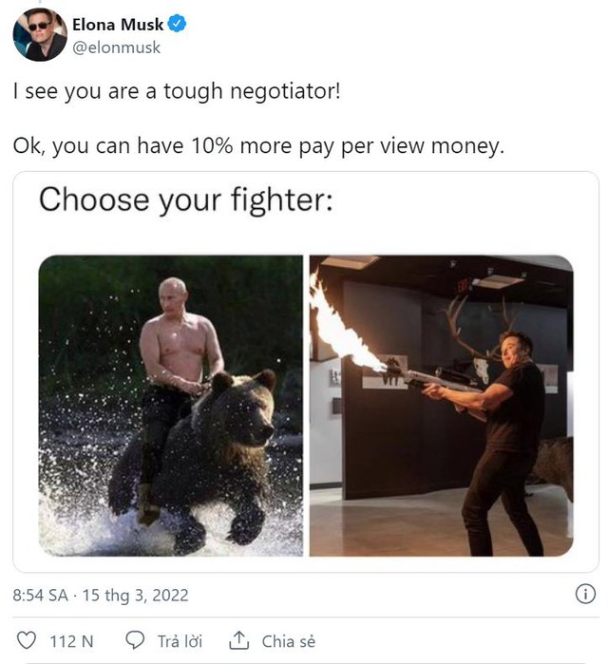
Task: Open the tweet timestamp 8:54 SA
Action: coord(40,595)
